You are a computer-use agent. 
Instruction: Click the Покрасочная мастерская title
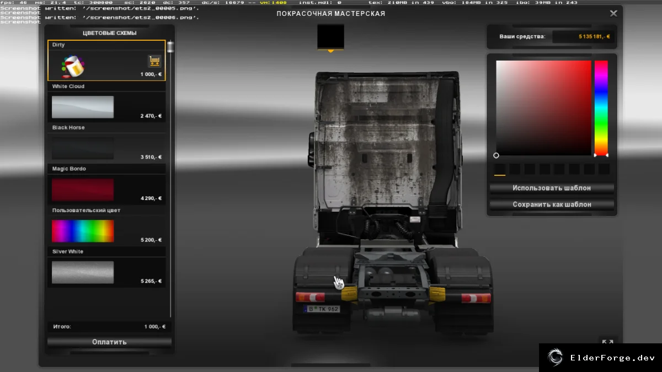click(331, 13)
